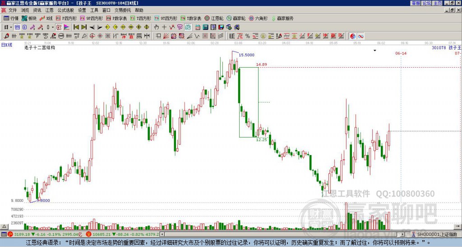The width and height of the screenshot is (462, 247).
Task: Open the 帮助 menu
Action: point(139,10)
